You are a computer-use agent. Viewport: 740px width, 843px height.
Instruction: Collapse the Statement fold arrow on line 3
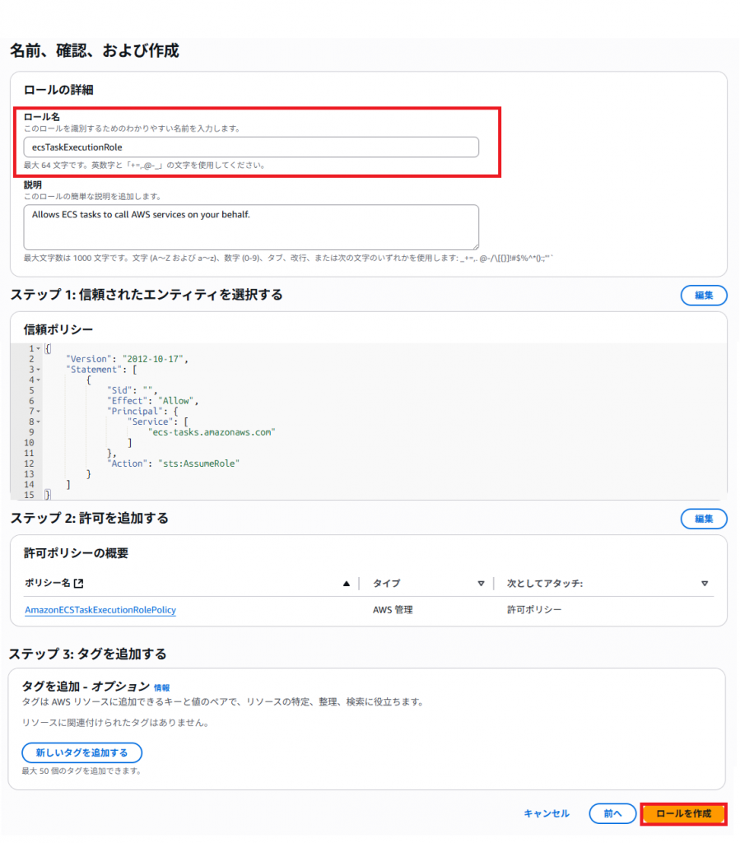point(38,370)
